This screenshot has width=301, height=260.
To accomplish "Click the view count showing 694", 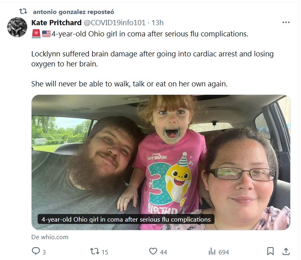I will click(x=224, y=252).
